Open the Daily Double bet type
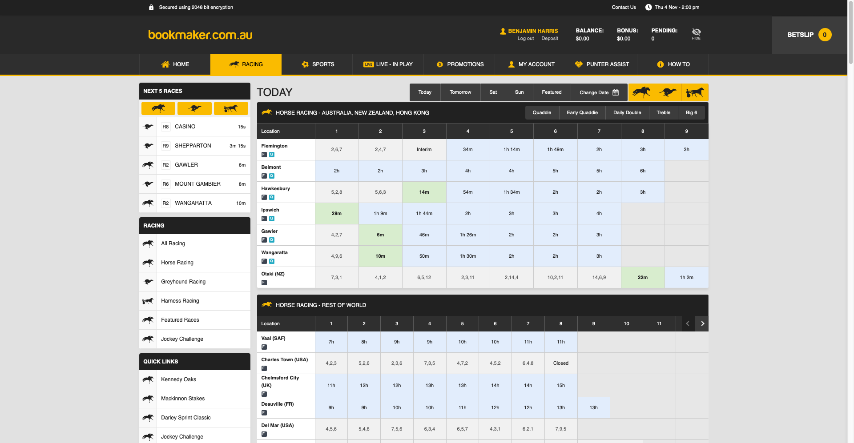This screenshot has width=854, height=443. pyautogui.click(x=627, y=113)
